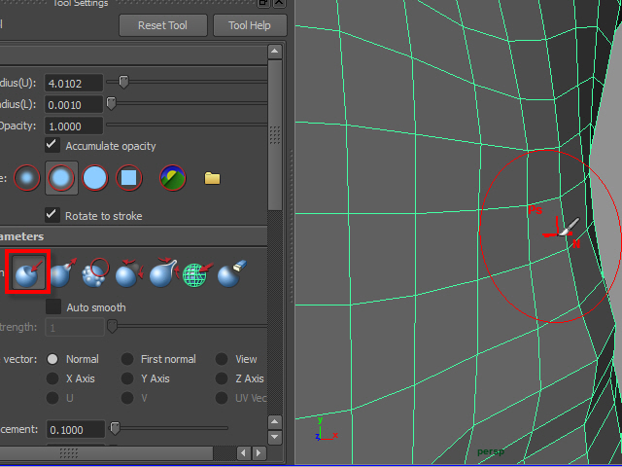The height and width of the screenshot is (467, 622).
Task: Set reference vector to First normal
Action: [x=127, y=359]
